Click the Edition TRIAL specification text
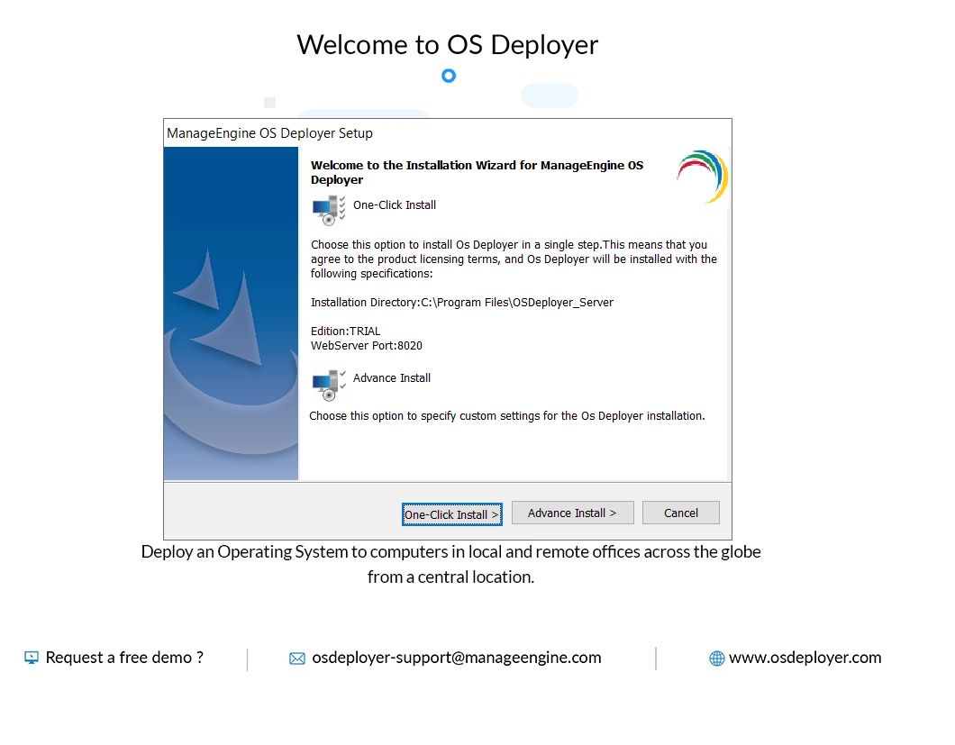The height and width of the screenshot is (745, 955). coord(345,331)
